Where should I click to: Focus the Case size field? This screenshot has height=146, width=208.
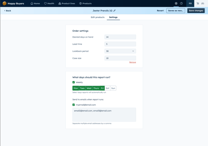120,58
